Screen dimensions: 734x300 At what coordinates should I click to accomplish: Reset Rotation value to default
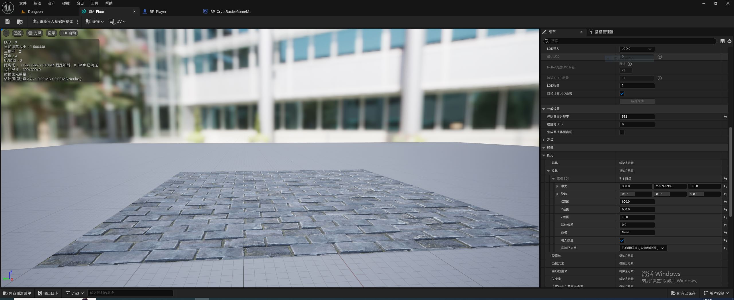725,194
